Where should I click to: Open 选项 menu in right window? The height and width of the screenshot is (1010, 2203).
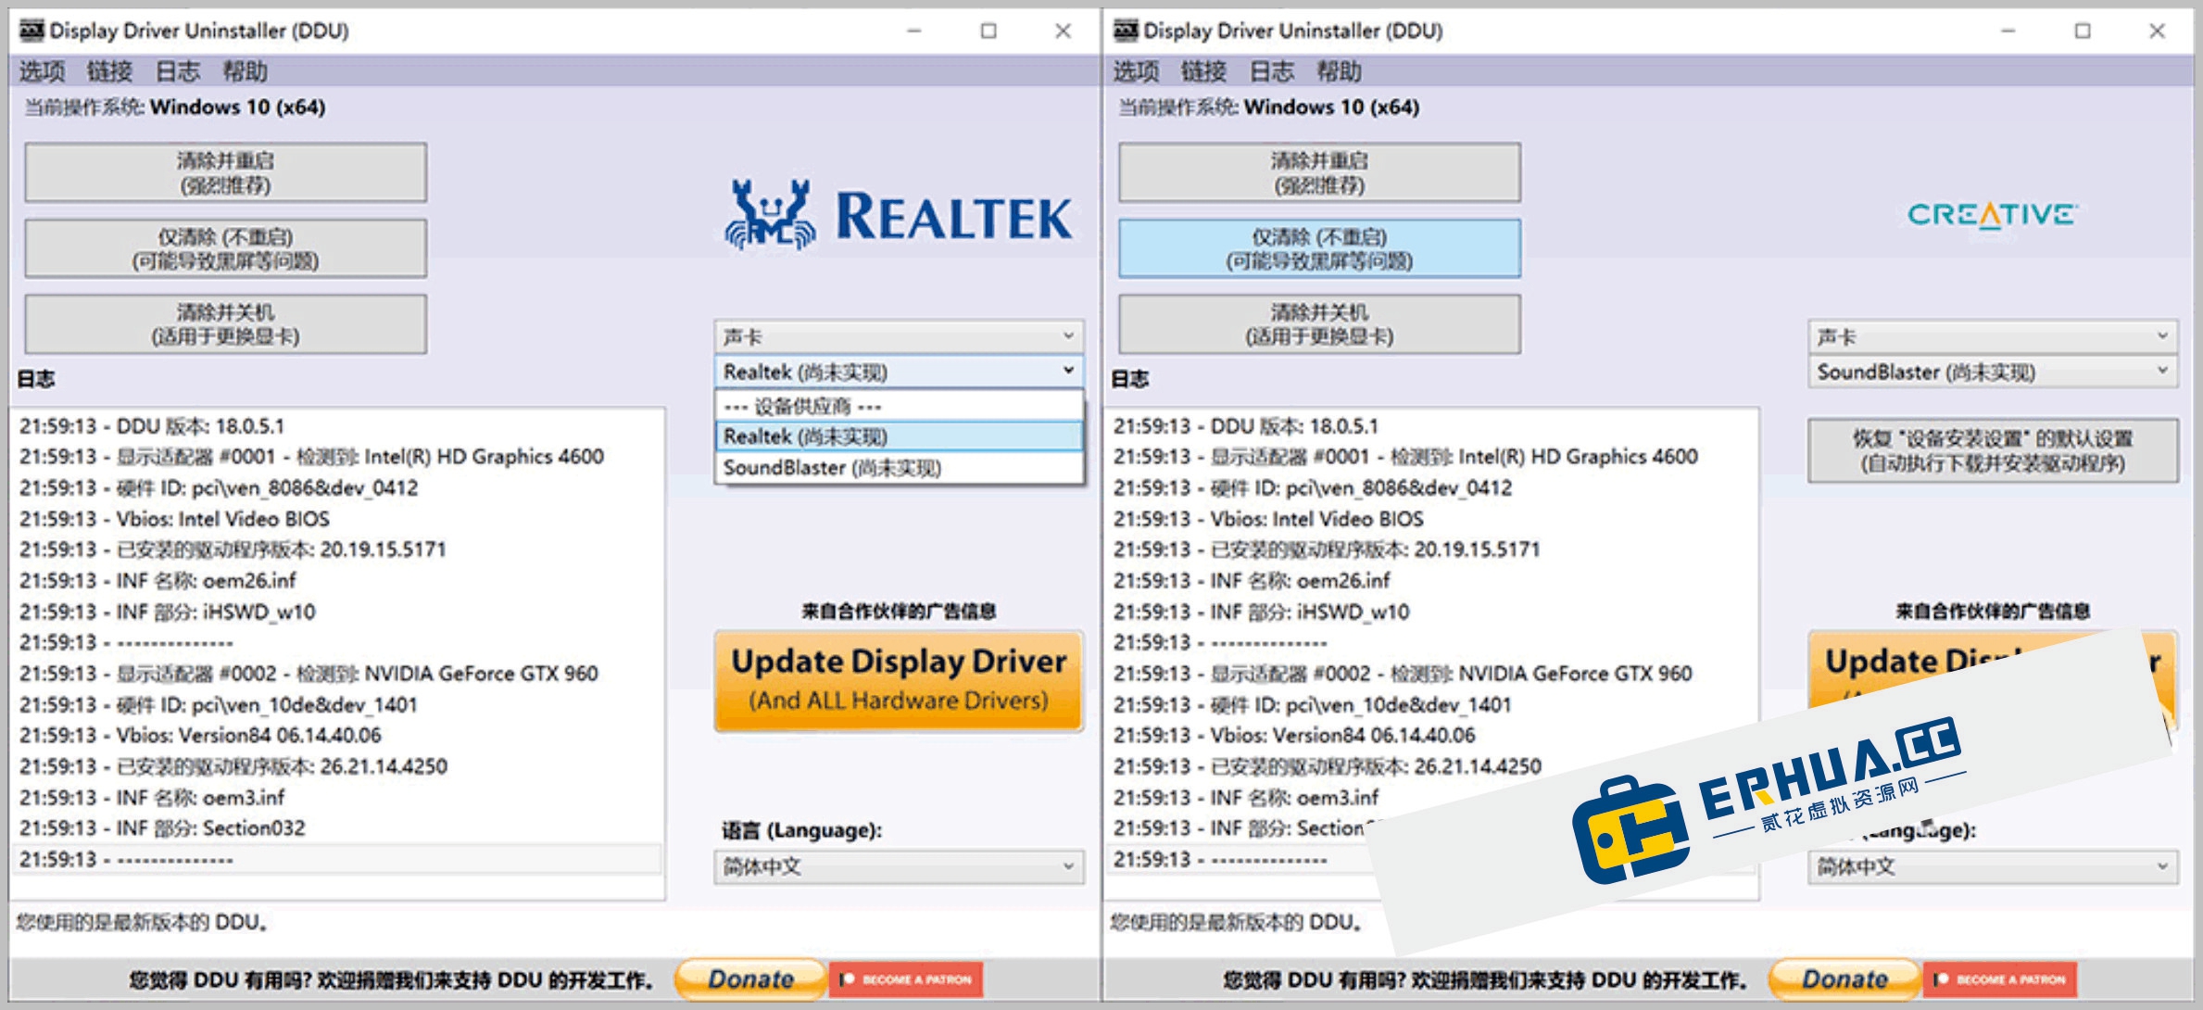click(x=1136, y=71)
